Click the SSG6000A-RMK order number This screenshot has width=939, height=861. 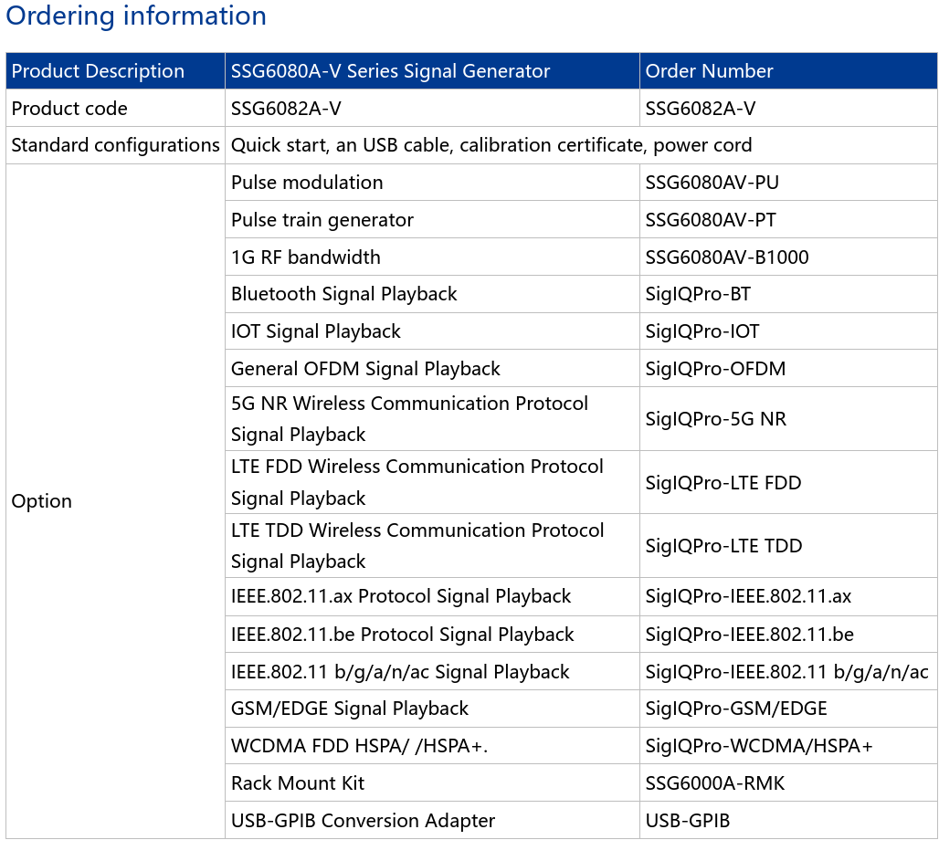point(714,783)
